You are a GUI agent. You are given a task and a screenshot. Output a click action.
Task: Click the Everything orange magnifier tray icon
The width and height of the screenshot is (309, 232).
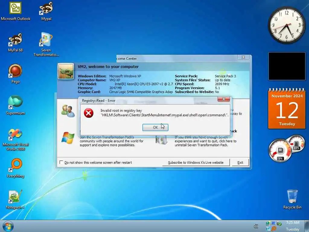273,229
